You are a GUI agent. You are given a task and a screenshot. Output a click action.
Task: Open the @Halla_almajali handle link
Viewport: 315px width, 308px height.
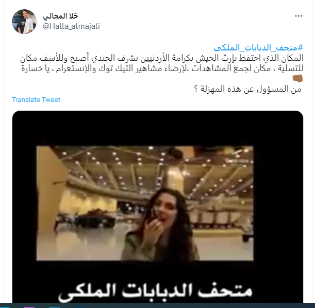(71, 26)
